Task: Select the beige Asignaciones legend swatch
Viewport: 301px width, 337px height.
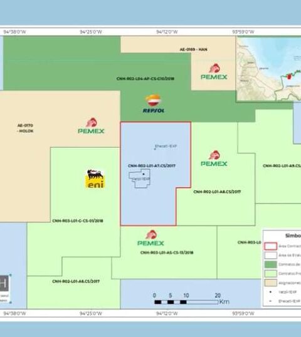Action: pyautogui.click(x=271, y=283)
